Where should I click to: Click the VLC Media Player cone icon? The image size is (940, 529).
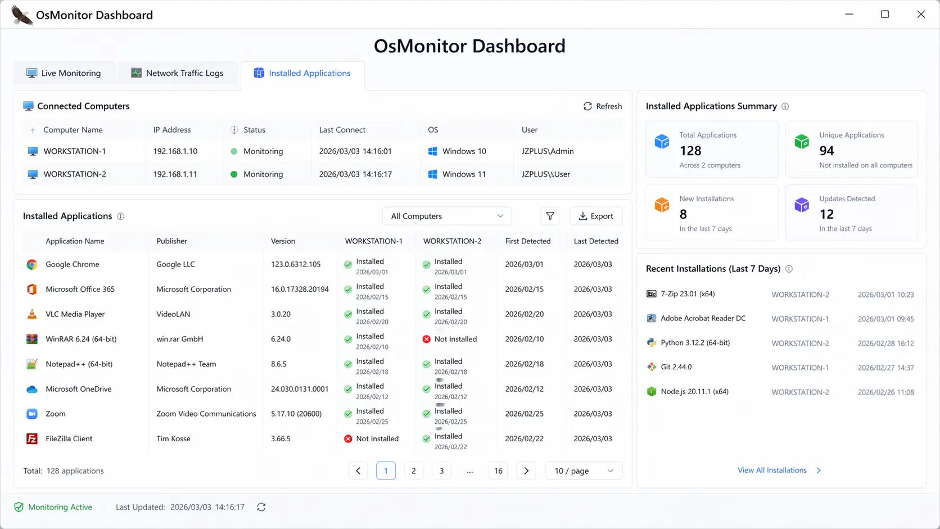click(32, 314)
